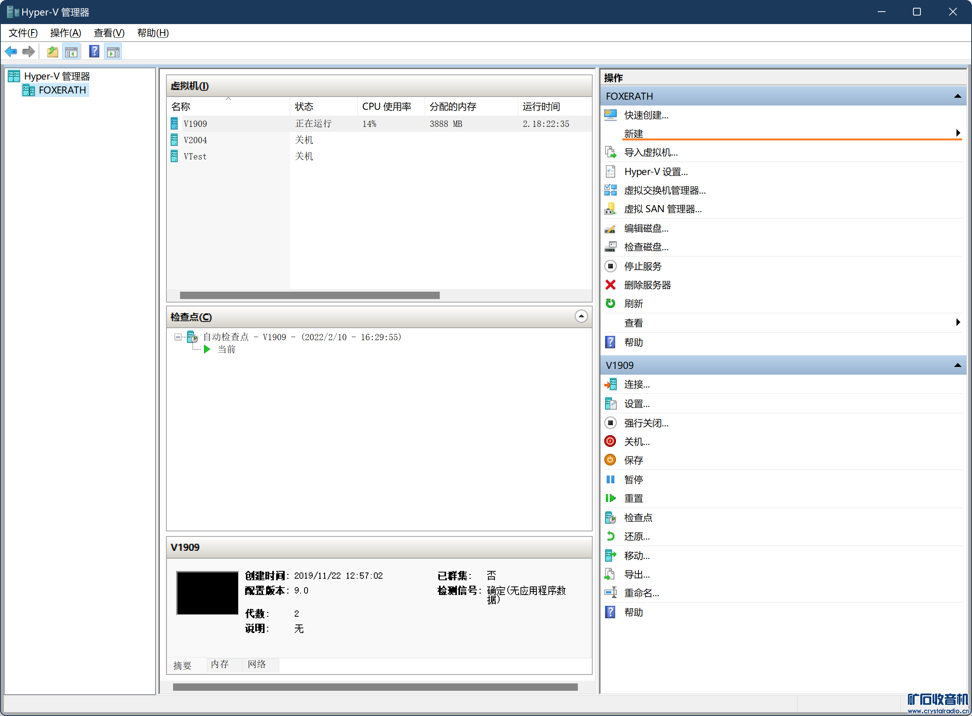Click the Export (导出) action icon
972x716 pixels.
[610, 574]
